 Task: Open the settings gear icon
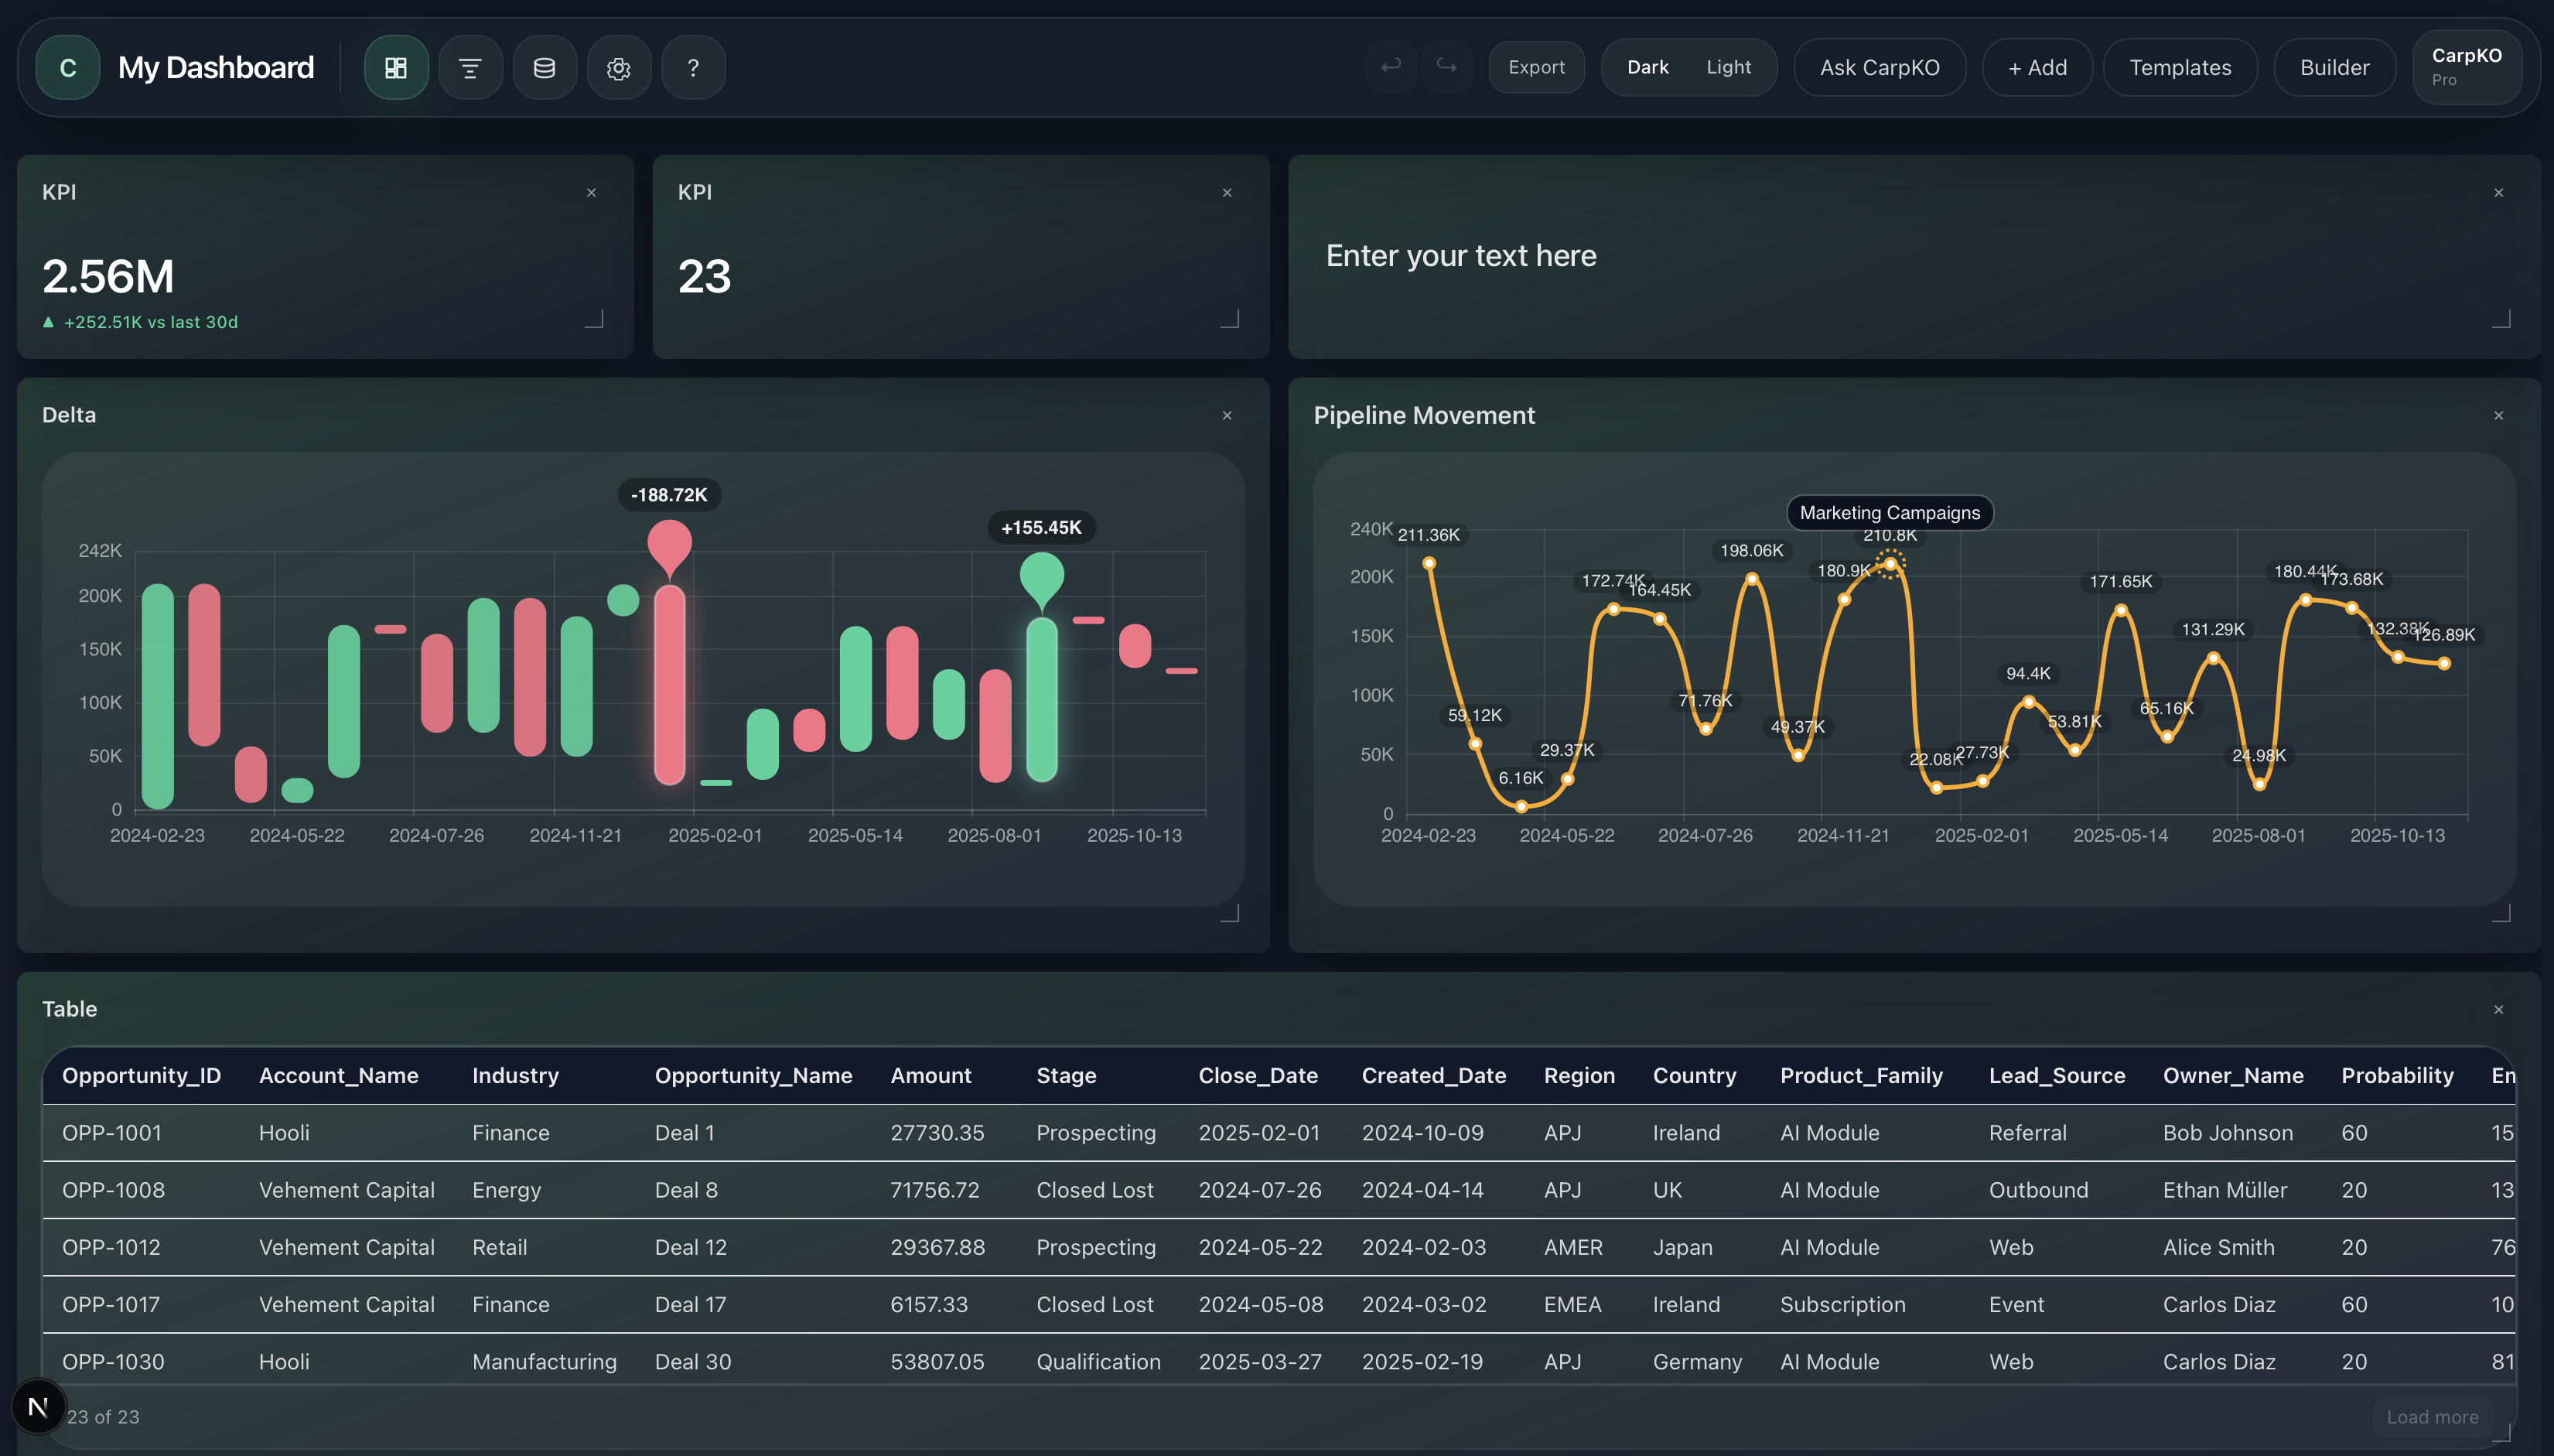pos(619,68)
